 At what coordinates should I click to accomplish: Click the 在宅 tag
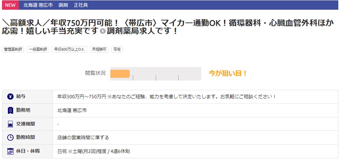[117, 49]
